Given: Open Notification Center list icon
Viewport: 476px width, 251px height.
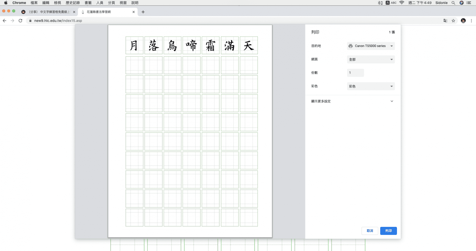Looking at the screenshot, I should click(469, 3).
